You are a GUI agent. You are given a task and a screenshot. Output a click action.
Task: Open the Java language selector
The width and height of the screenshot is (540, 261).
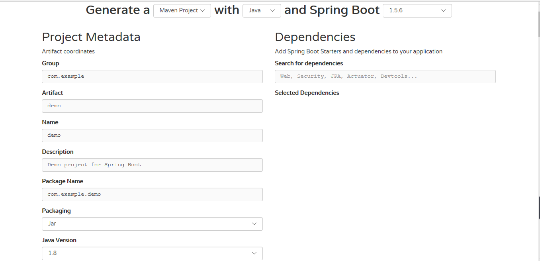(262, 11)
